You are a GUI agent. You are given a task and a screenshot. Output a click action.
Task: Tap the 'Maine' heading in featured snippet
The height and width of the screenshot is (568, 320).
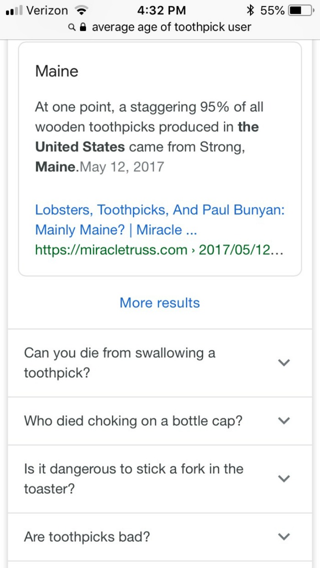[x=57, y=71]
